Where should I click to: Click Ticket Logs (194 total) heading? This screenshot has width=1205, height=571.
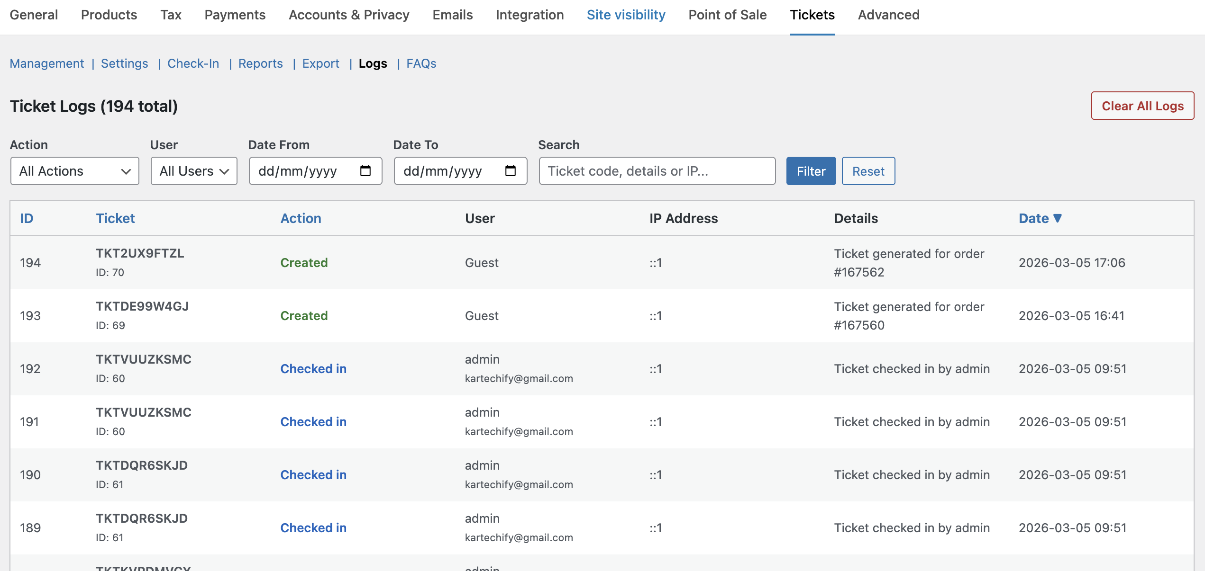[94, 106]
